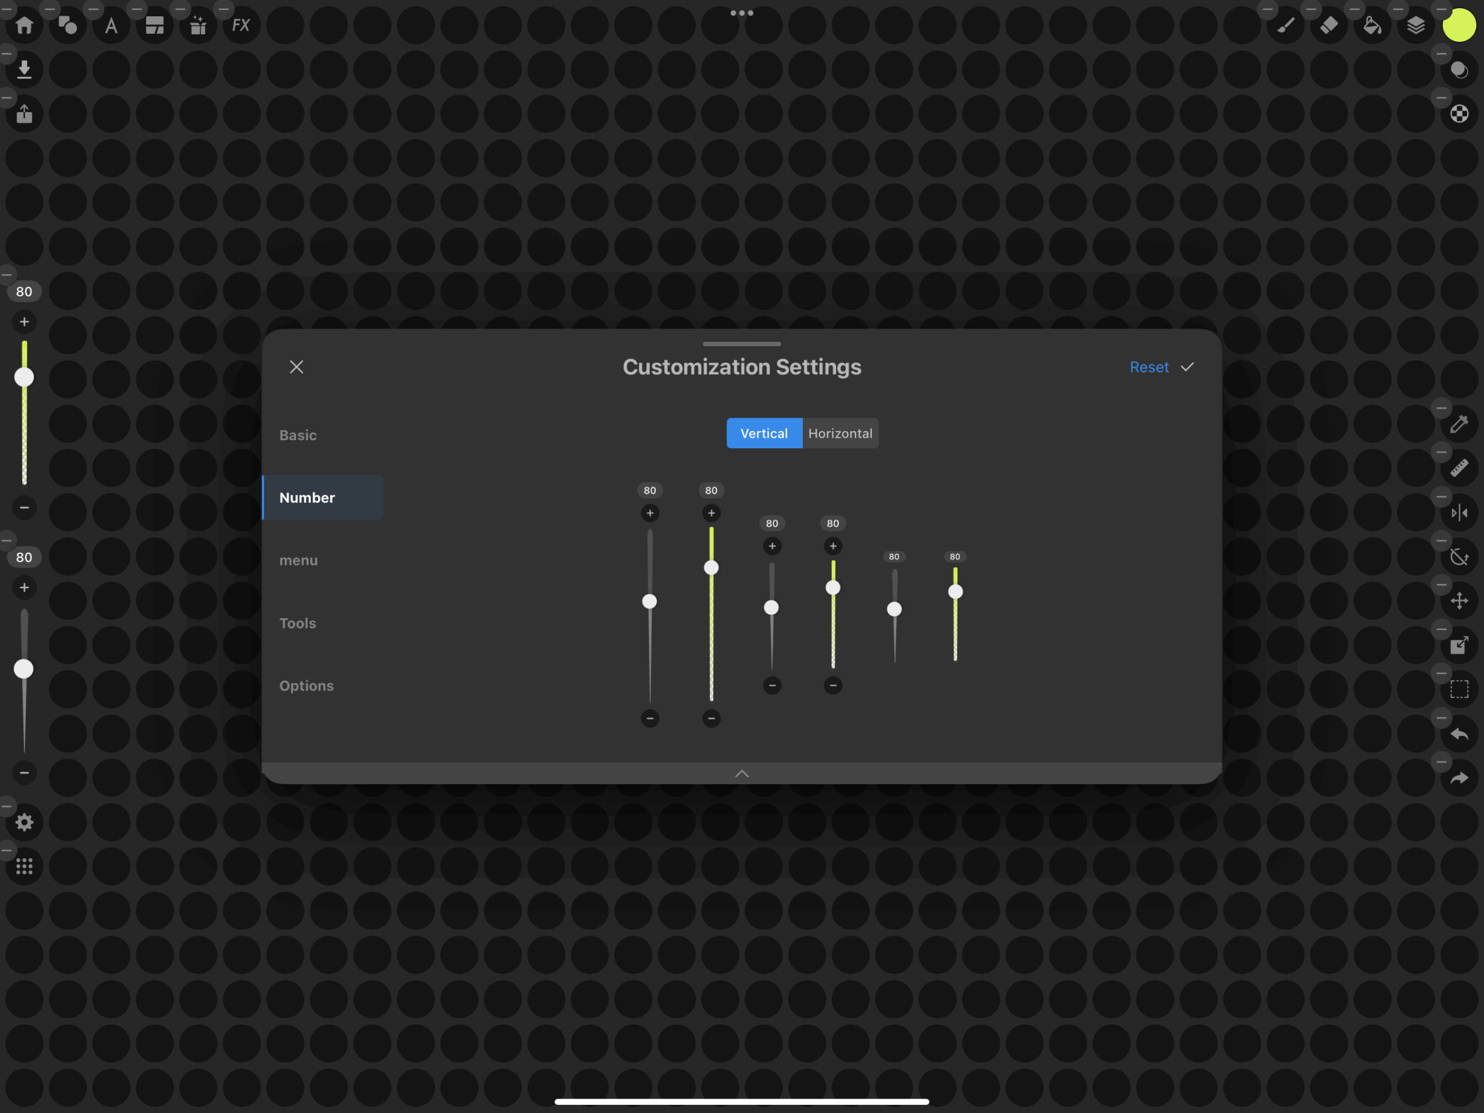Open the Options section
Image resolution: width=1484 pixels, height=1113 pixels.
coord(307,686)
